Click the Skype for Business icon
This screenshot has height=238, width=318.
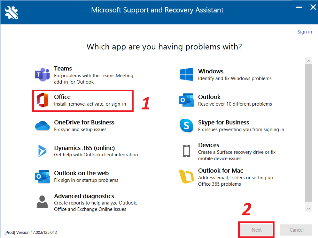tap(186, 125)
